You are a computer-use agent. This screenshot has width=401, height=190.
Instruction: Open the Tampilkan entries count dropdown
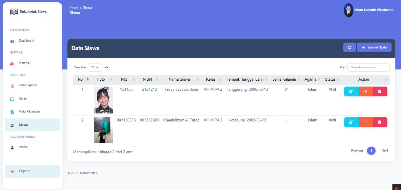click(95, 67)
